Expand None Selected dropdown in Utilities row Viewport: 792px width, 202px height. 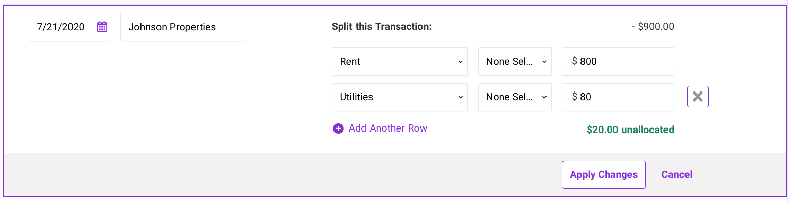pyautogui.click(x=515, y=97)
